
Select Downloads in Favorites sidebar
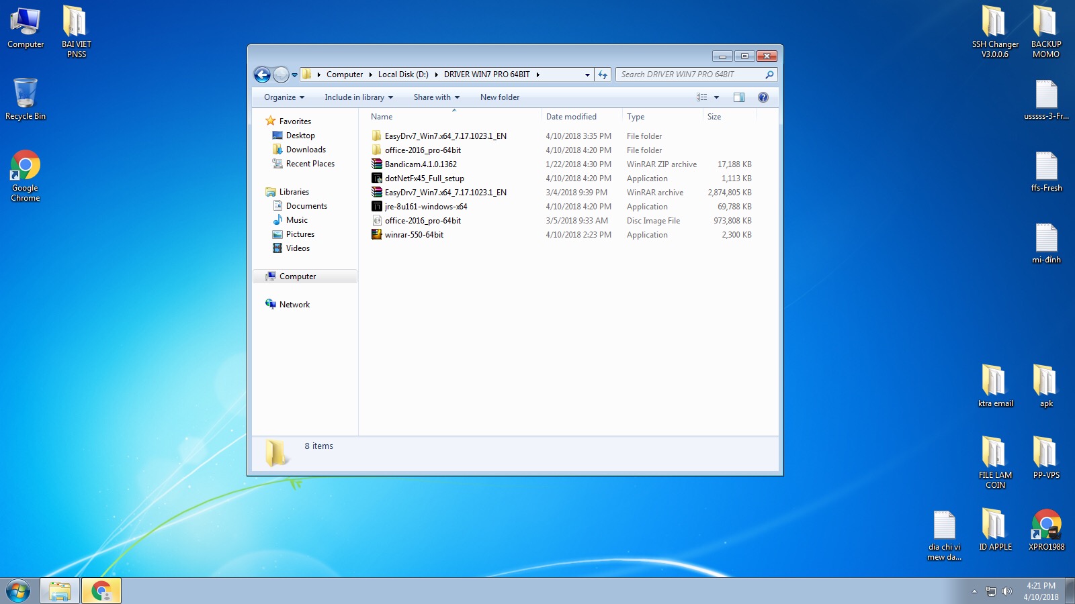(x=306, y=150)
